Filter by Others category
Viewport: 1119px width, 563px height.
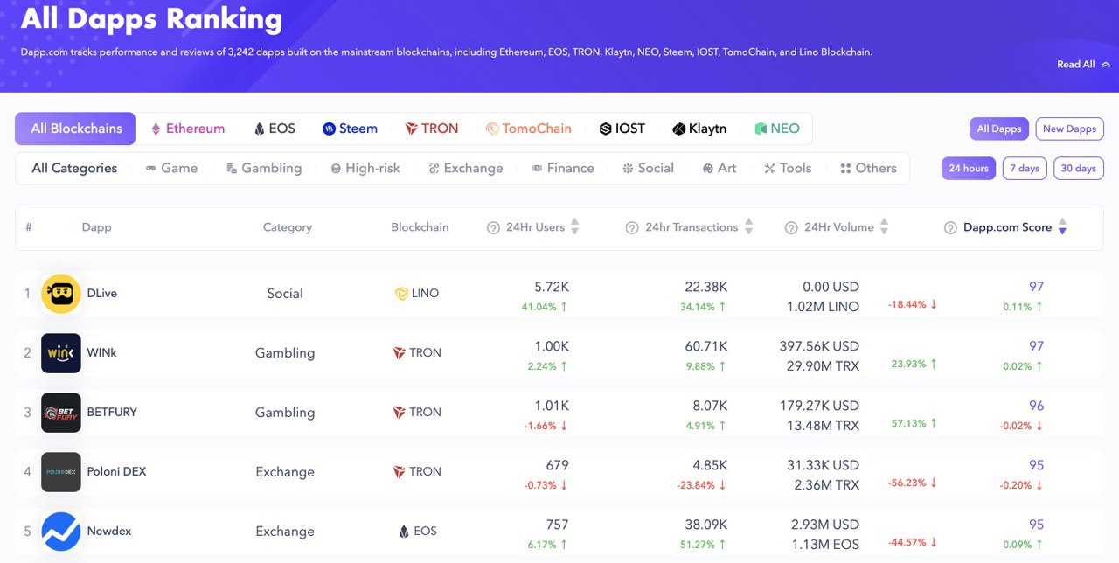(868, 169)
